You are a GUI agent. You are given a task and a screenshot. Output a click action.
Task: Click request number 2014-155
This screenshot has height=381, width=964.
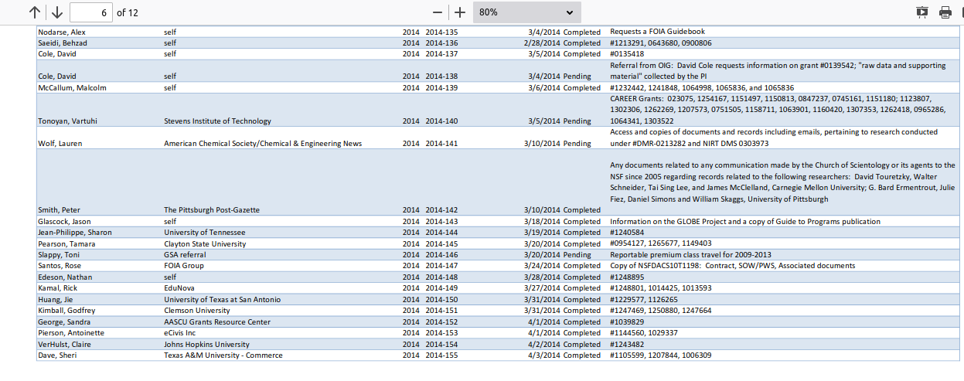(441, 355)
